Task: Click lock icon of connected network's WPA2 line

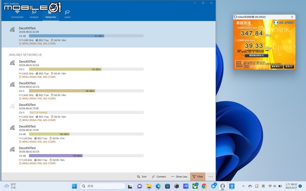Action: [20, 44]
